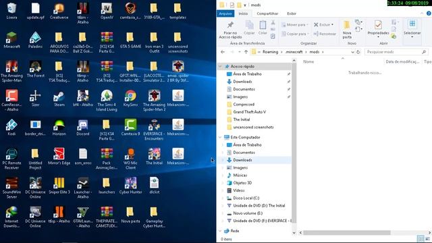Open Compressed in quick access

point(244,105)
